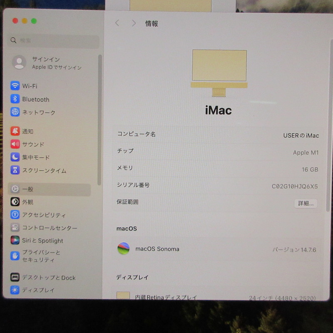The height and width of the screenshot is (333, 333).
Task: Click the 内蔵Retinaディスプレイ thumbnail
Action: pos(123,295)
